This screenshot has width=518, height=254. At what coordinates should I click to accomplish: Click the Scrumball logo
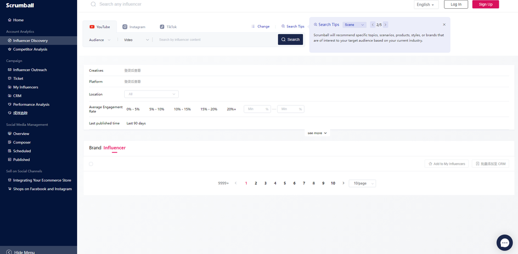[20, 5]
